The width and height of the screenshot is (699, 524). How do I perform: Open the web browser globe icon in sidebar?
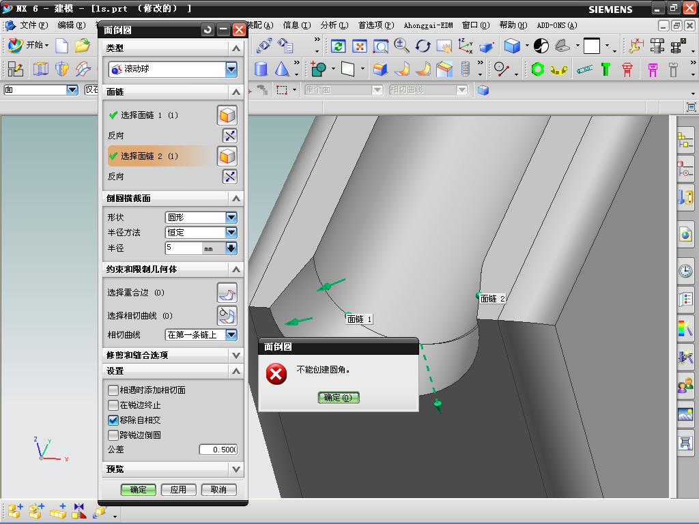point(685,235)
